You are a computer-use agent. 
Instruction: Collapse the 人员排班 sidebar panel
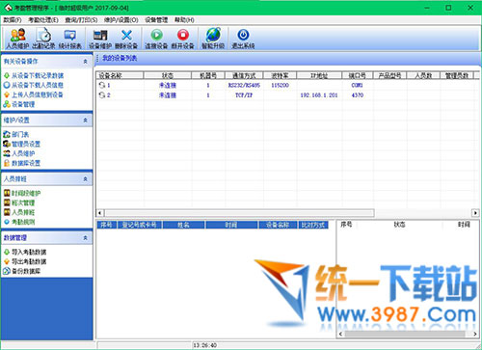[85, 179]
